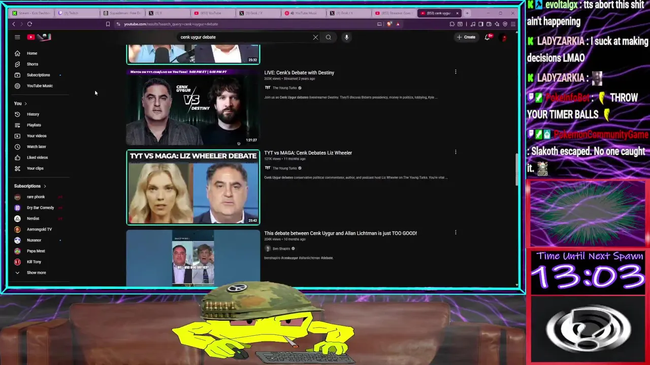Image resolution: width=650 pixels, height=365 pixels.
Task: Open Home in the sidebar
Action: [32, 53]
